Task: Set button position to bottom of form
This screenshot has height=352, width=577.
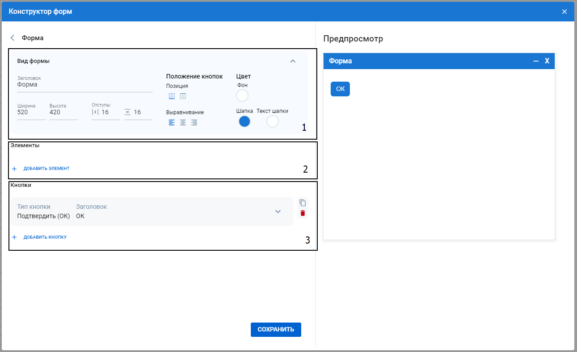Action: click(172, 96)
